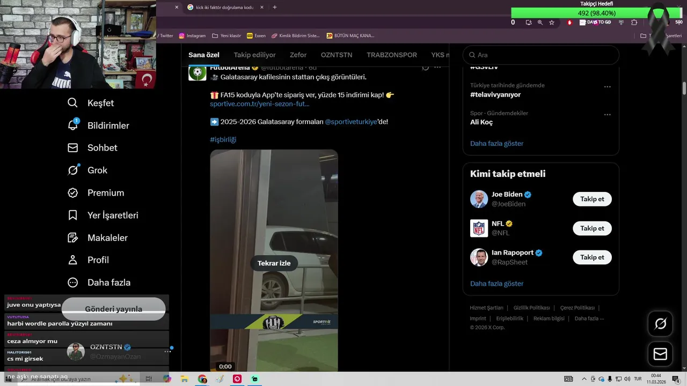Select the 'kick iki faktör doğrulama kodu' browser tab
The width and height of the screenshot is (687, 386).
[x=224, y=8]
